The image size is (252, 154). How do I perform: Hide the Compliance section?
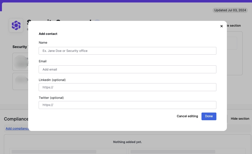coord(240,119)
